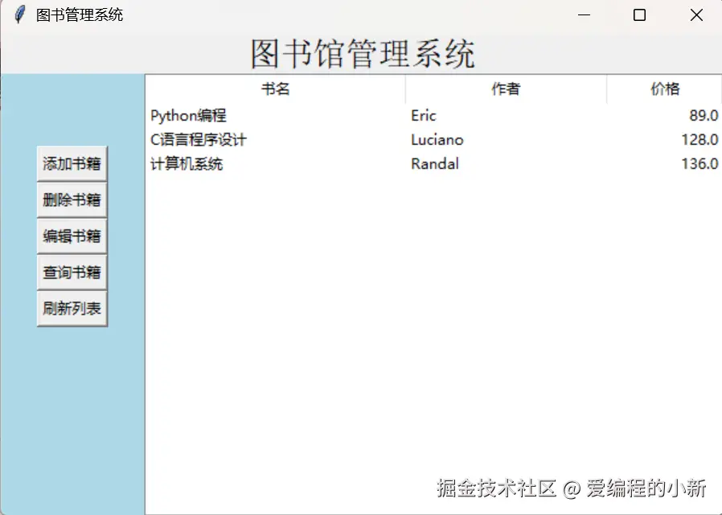
Task: Sort by the 价格 column header
Action: tap(664, 89)
